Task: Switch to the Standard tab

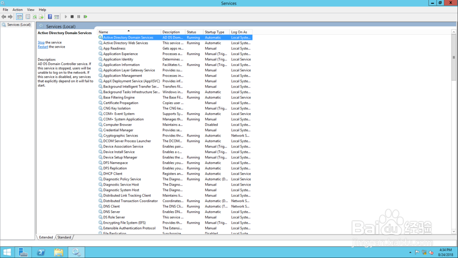Action: pyautogui.click(x=64, y=237)
